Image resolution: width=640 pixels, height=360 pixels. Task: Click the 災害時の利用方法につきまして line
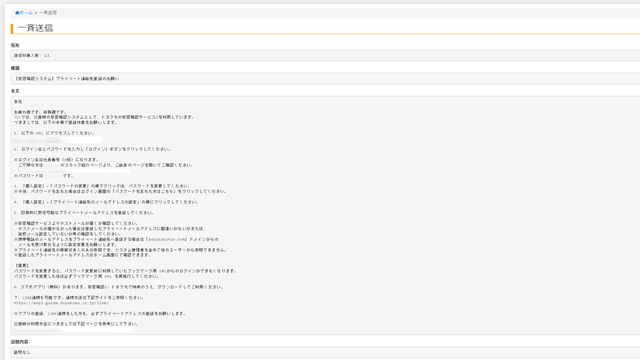pos(76,324)
